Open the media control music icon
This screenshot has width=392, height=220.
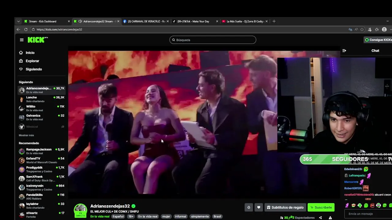(x=370, y=30)
